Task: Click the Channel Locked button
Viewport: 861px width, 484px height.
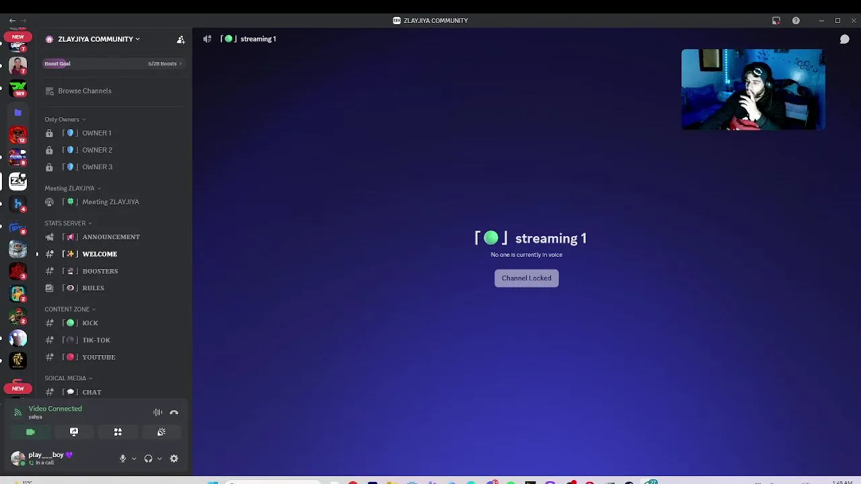Action: coord(527,278)
